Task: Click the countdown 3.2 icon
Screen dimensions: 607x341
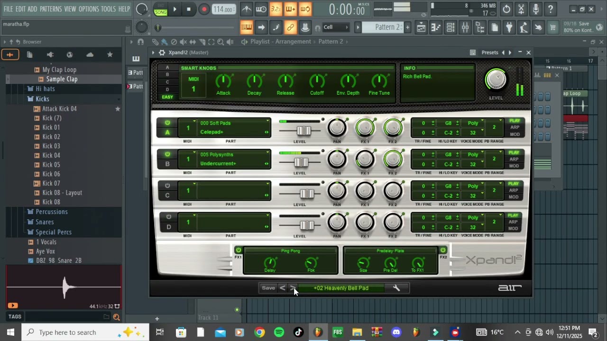Action: [x=276, y=9]
